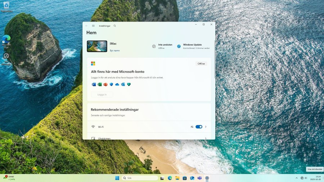Expand the Wi-Fi settings chevron
The width and height of the screenshot is (324, 182).
coord(206,127)
